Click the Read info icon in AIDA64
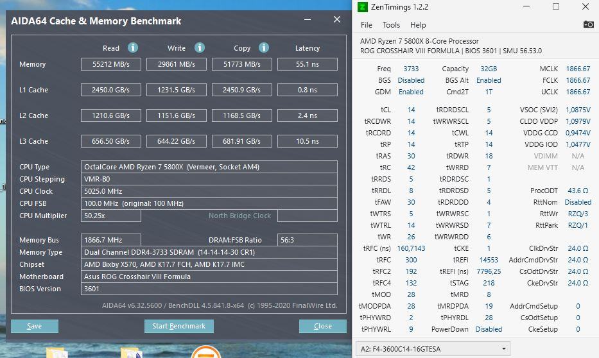Screen dimensions: 599x358 click(132, 47)
